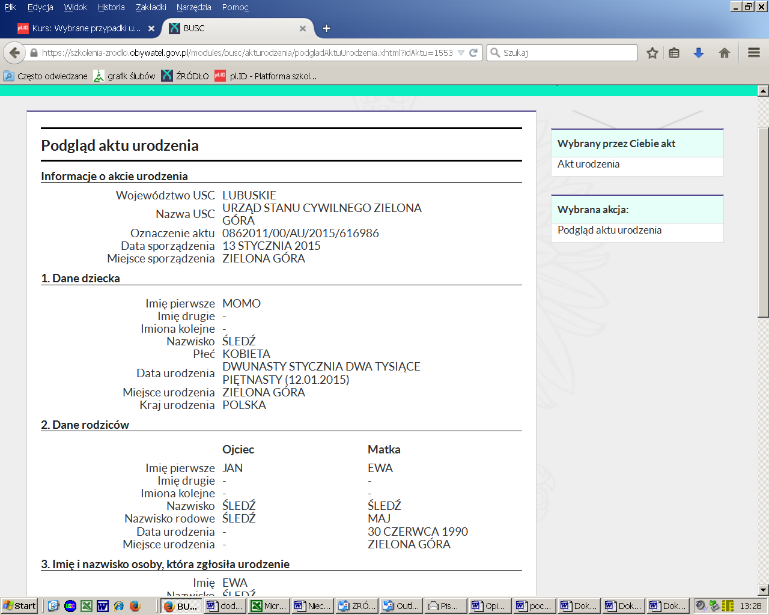Open the downloads arrow icon
769x615 pixels.
pyautogui.click(x=699, y=53)
